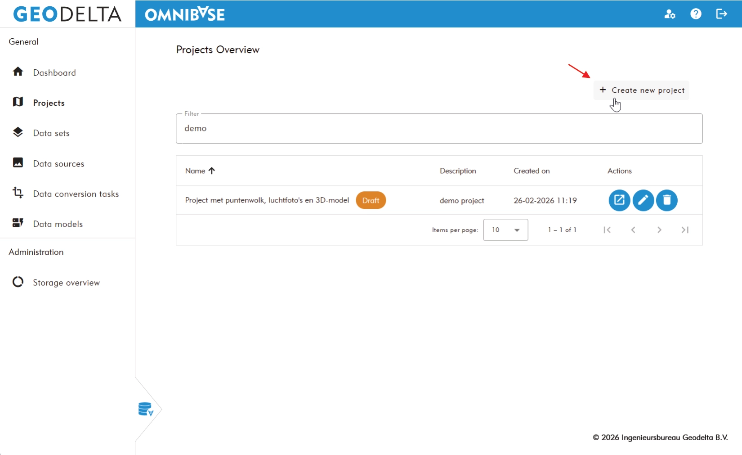Jump to the last page of results
742x455 pixels.
point(685,230)
